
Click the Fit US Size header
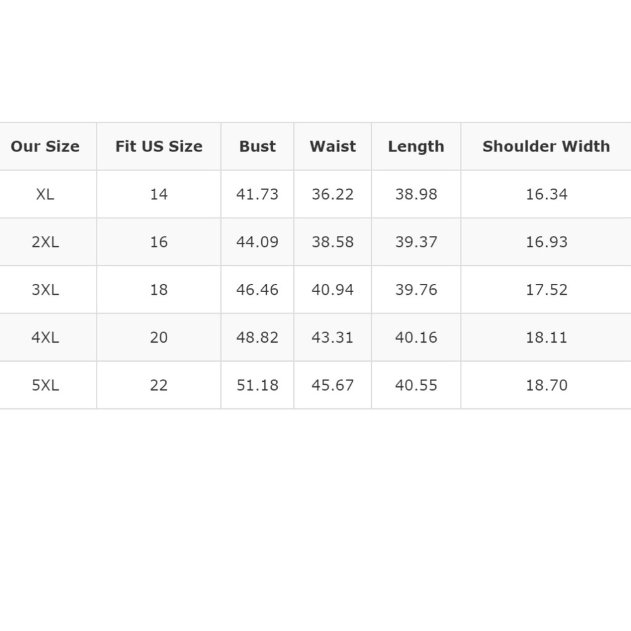(158, 146)
